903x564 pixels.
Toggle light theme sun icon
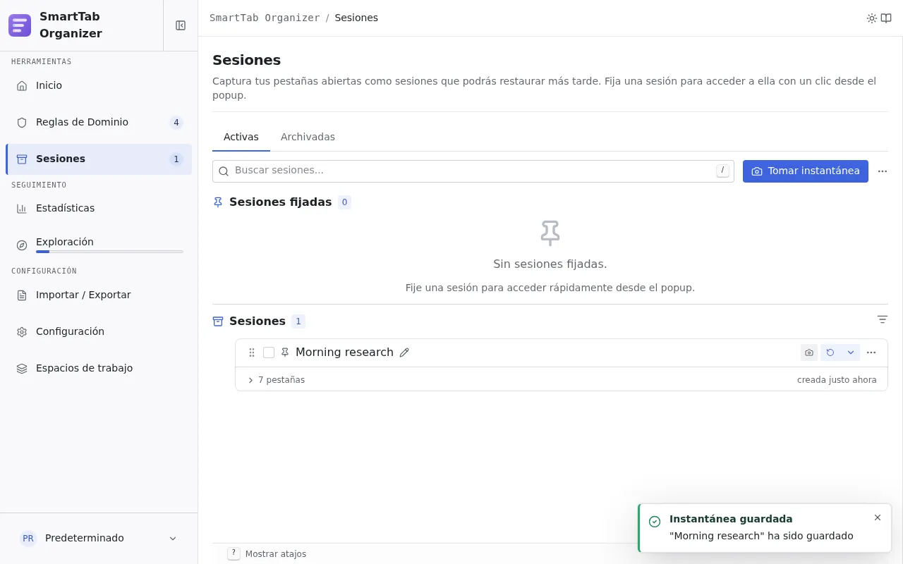coord(872,18)
